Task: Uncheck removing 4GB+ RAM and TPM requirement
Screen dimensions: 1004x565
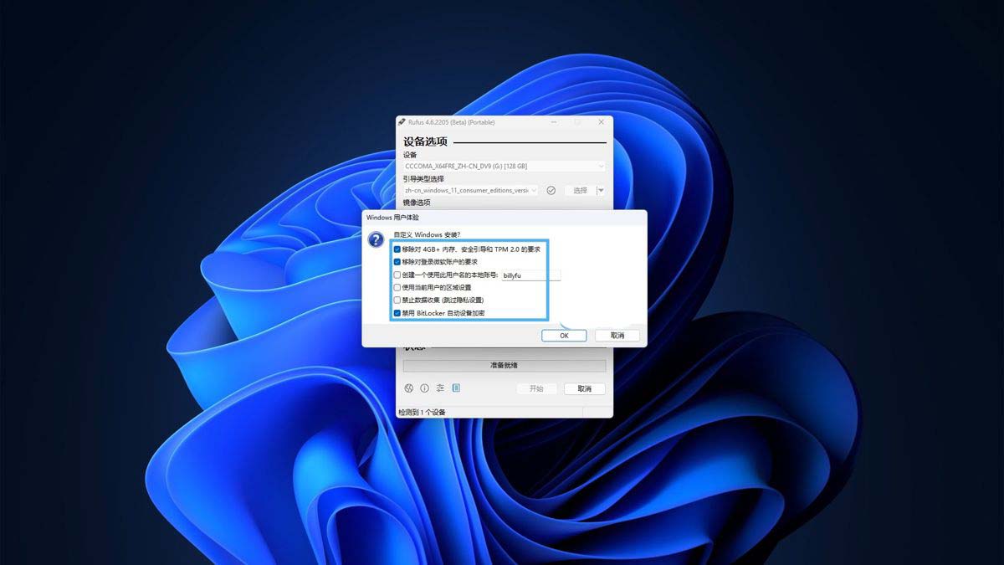Action: click(x=397, y=249)
